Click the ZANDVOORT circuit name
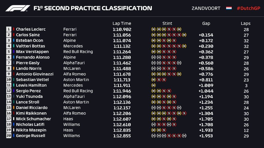The height and width of the screenshot is (148, 264). (206, 8)
